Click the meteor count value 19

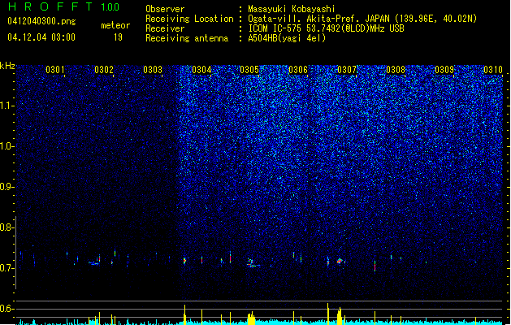click(x=118, y=37)
